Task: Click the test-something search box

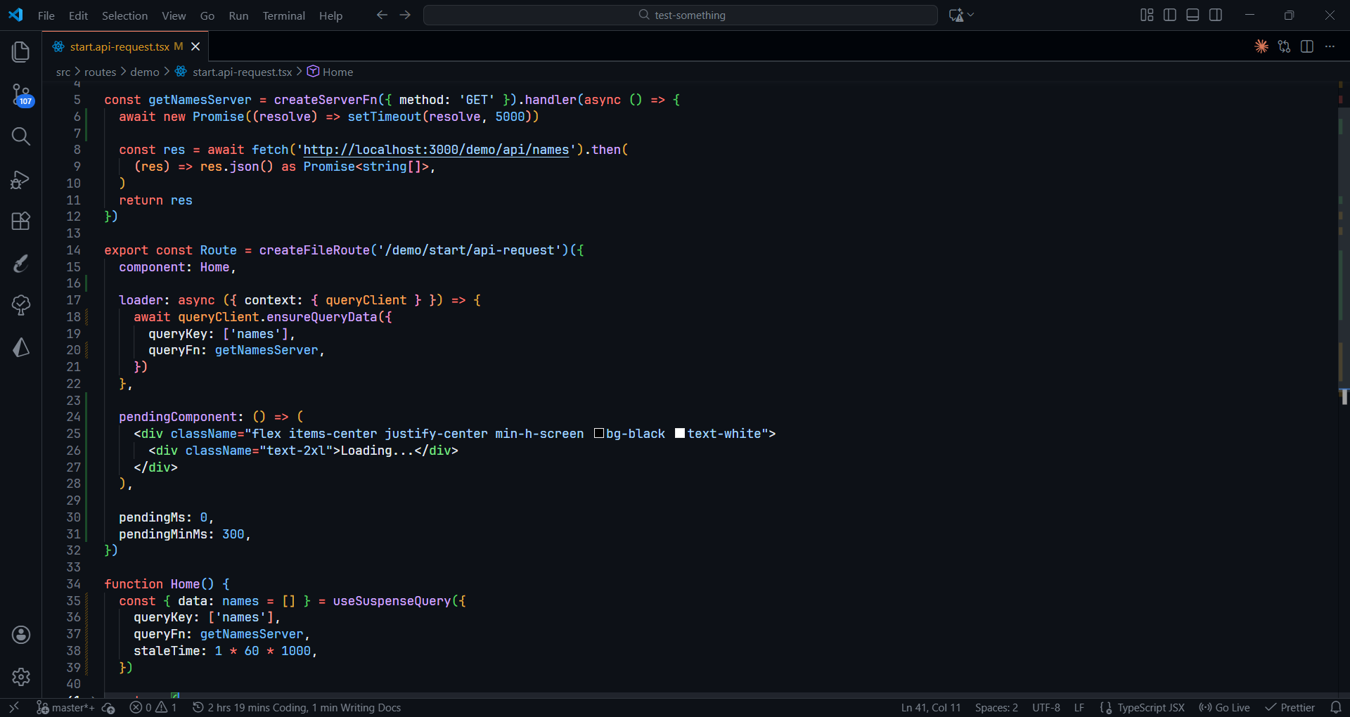Action: click(x=680, y=15)
